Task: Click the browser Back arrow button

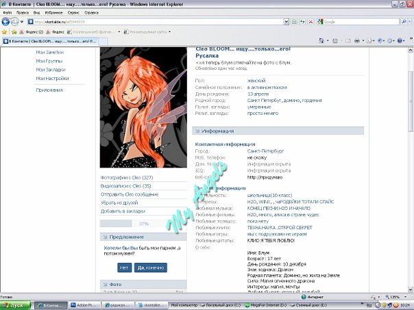Action: tap(5, 22)
